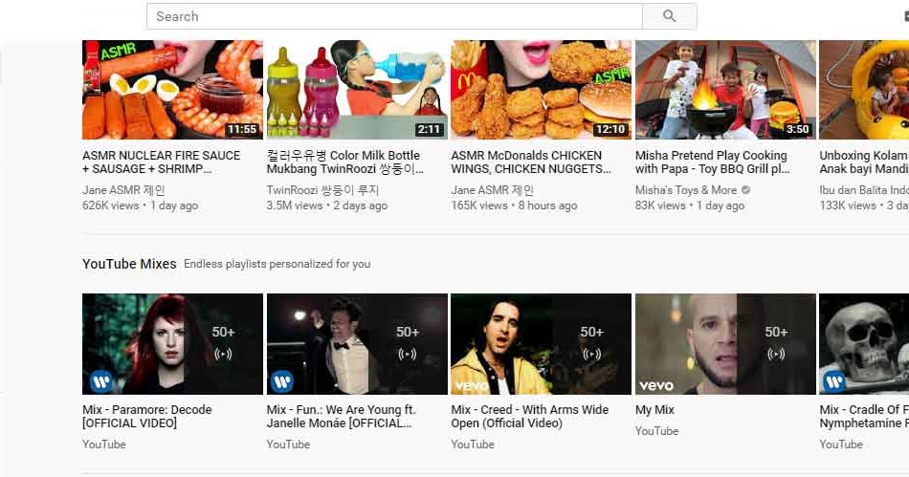Click Warner logo on Cradle Of Filth thumbnail
Viewport: 909px width, 477px height.
point(834,381)
